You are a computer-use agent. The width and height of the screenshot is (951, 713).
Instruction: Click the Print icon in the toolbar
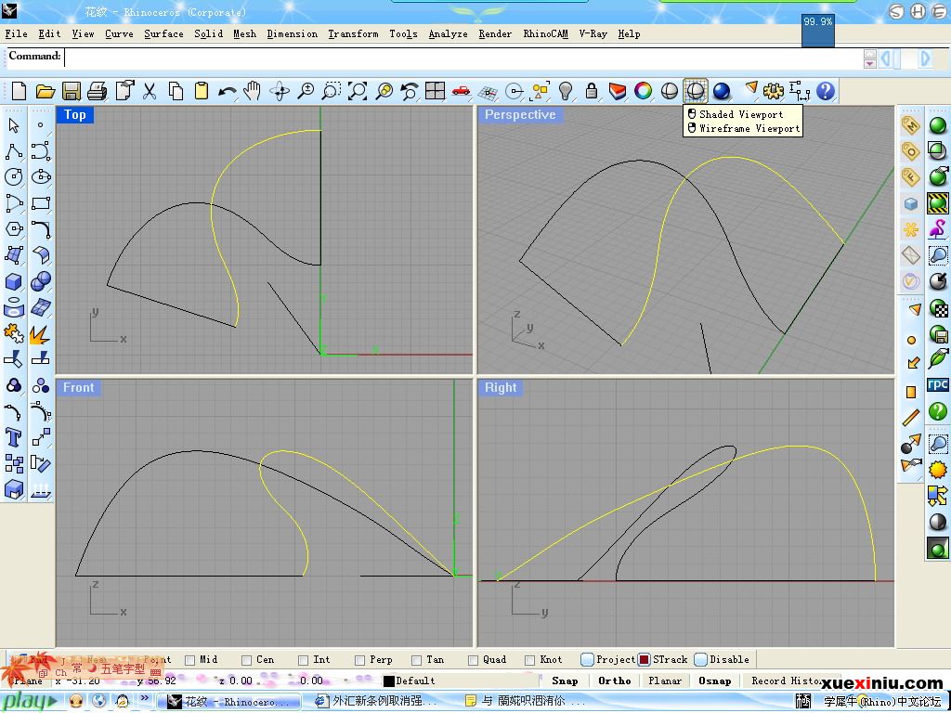[97, 91]
